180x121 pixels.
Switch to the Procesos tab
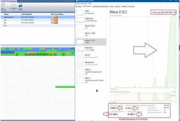pyautogui.click(x=79, y=7)
